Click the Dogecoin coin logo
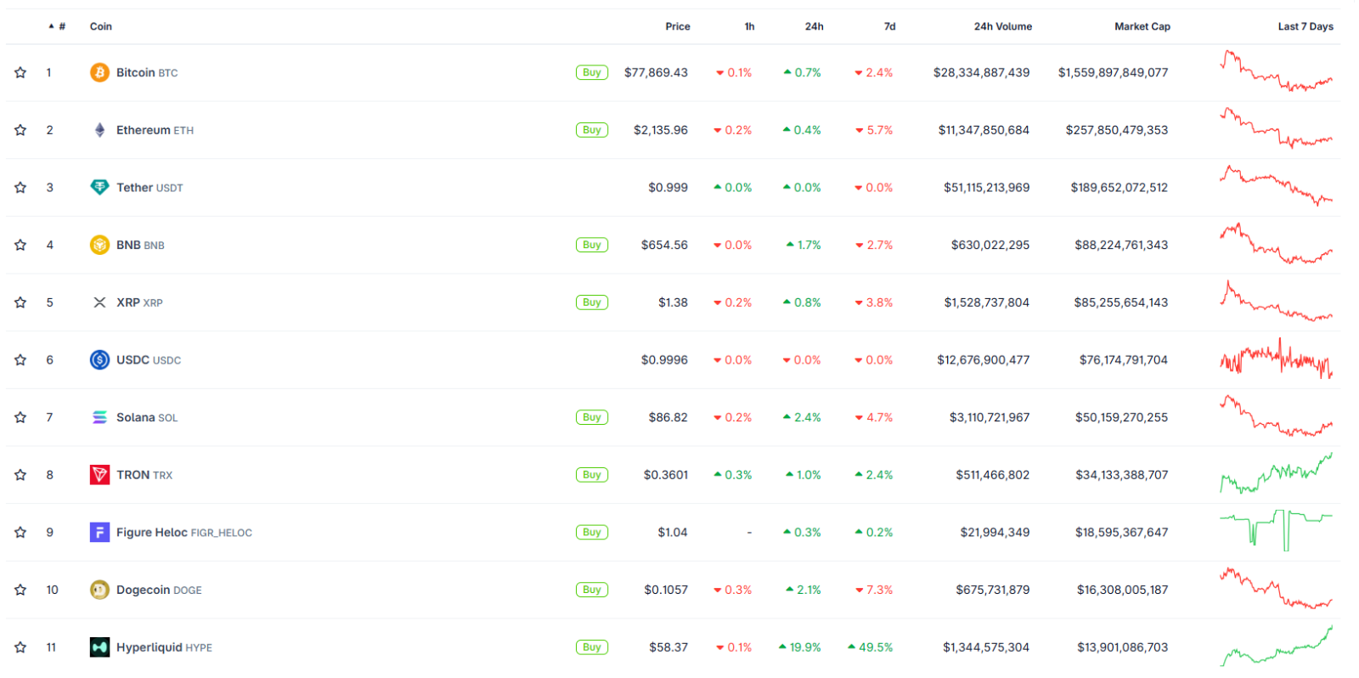 tap(99, 590)
